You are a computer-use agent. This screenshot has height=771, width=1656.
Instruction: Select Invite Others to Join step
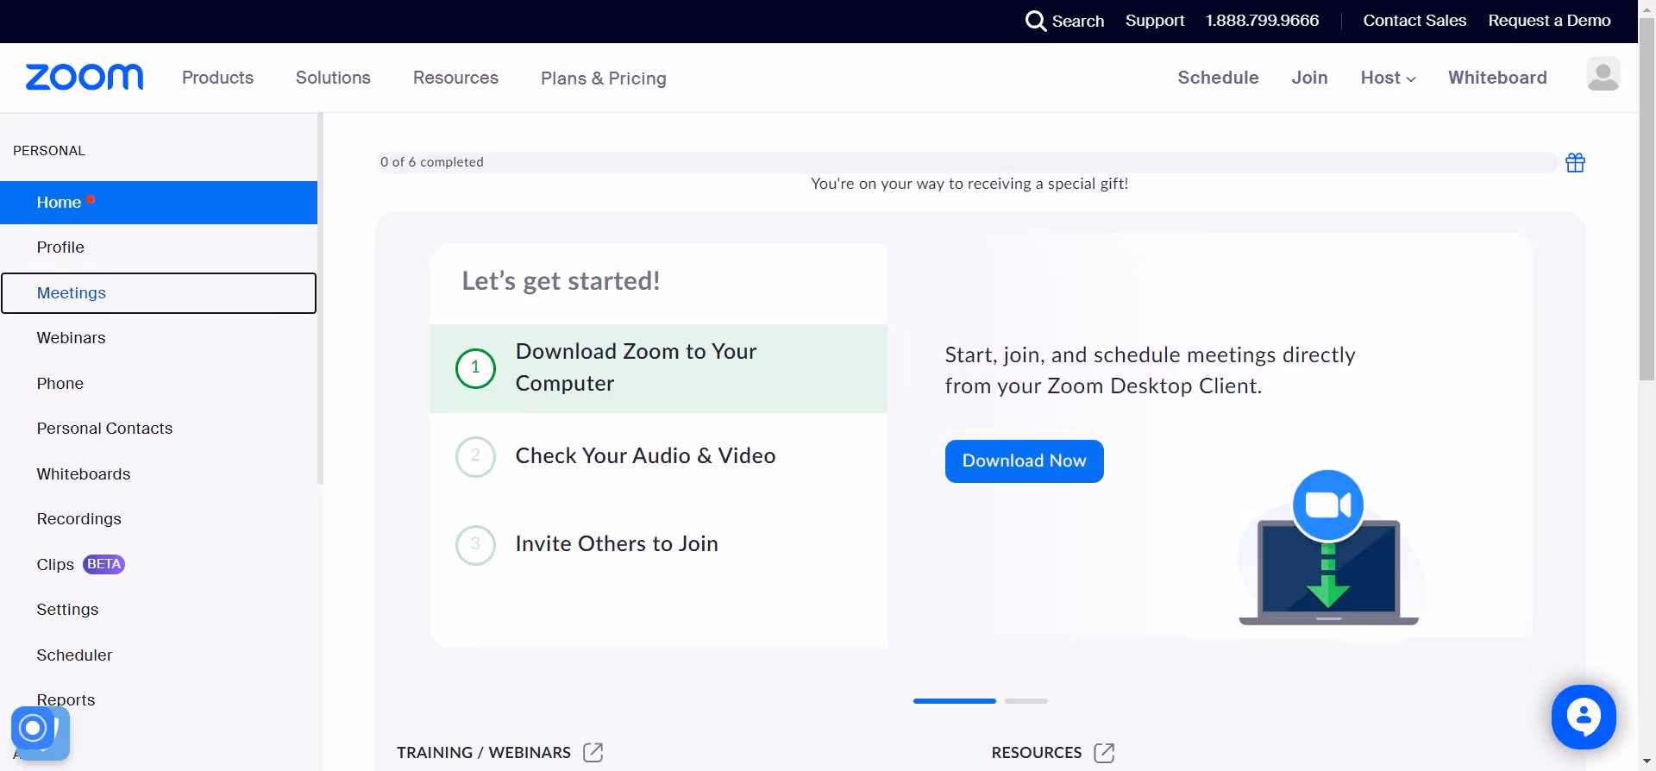pos(658,544)
